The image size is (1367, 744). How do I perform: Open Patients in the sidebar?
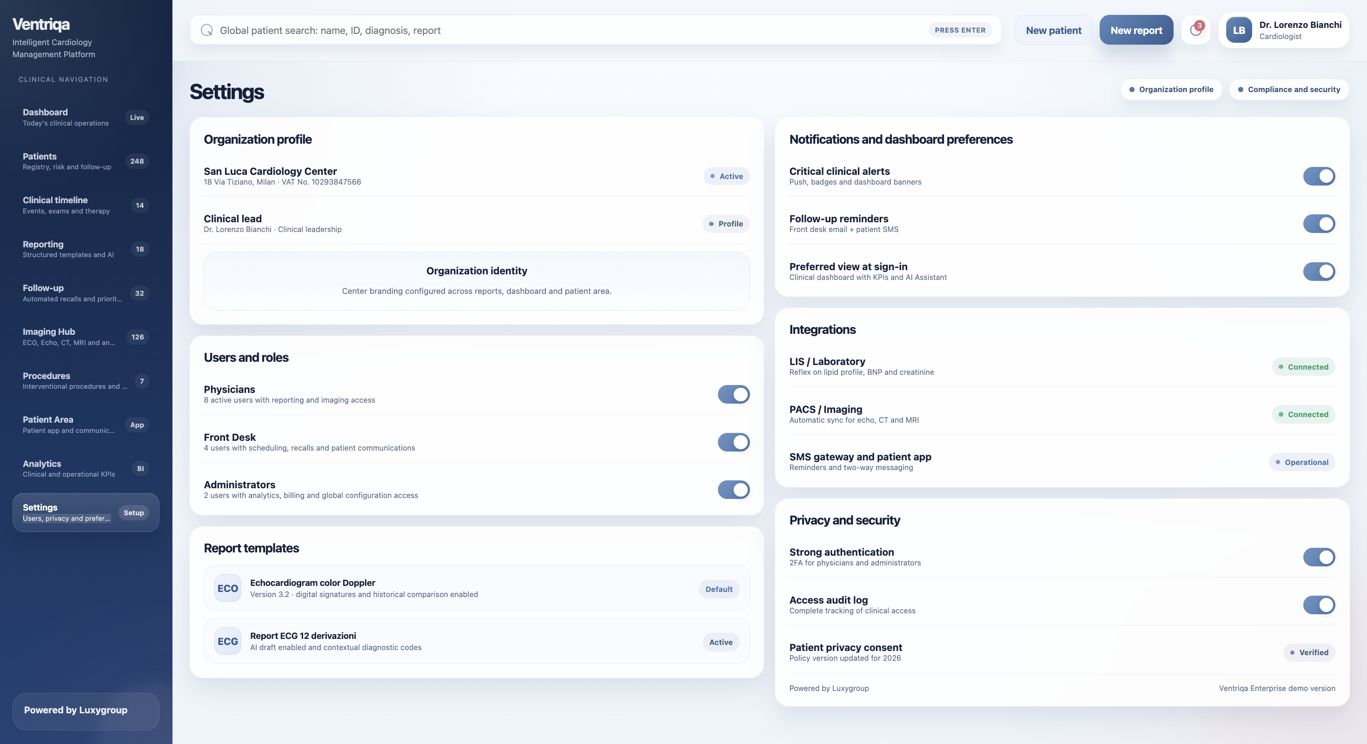tap(86, 161)
